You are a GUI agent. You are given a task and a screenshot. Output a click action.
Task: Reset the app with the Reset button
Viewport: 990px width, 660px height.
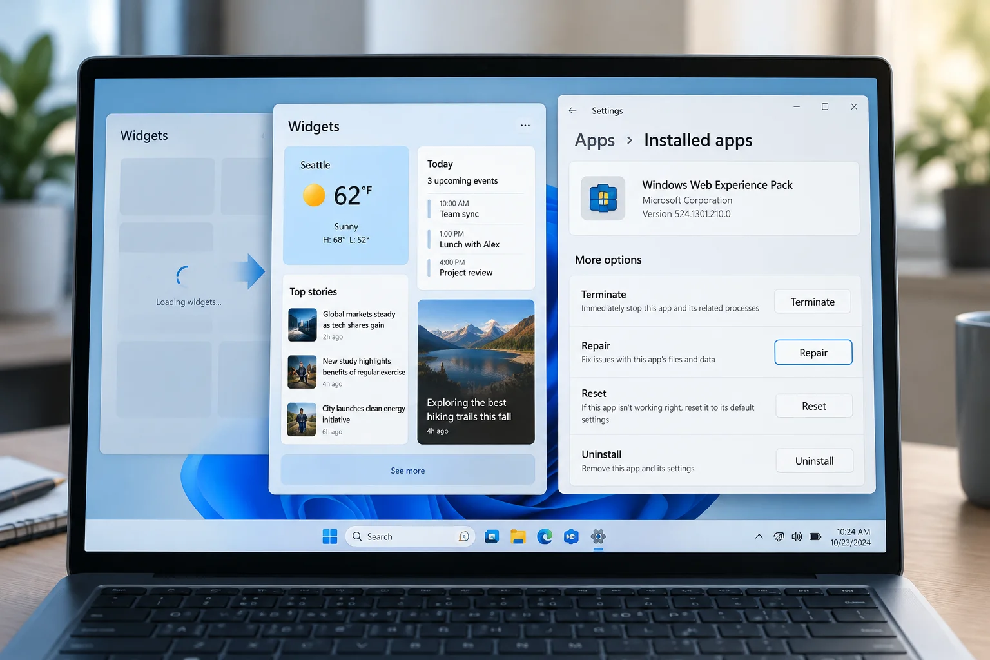click(814, 406)
